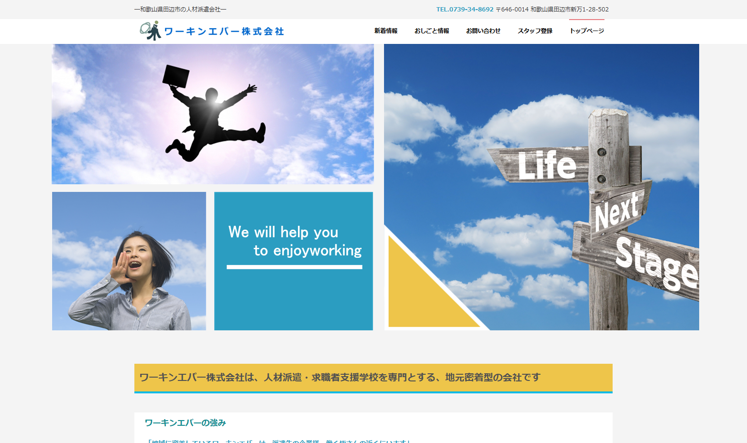747x443 pixels.
Task: Select the トップページ tab with red underline
Action: (x=586, y=30)
